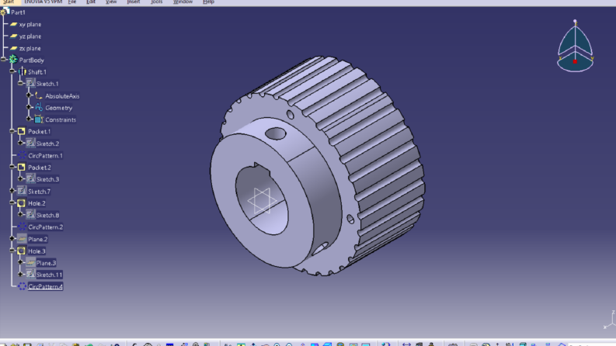The height and width of the screenshot is (346, 616).
Task: Select the 'Hole.3' label
Action: click(x=37, y=251)
